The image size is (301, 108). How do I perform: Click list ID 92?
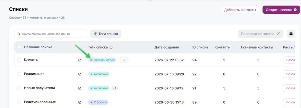195,74
